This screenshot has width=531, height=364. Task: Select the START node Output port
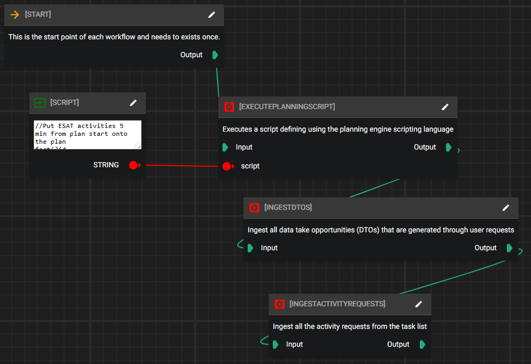point(215,55)
